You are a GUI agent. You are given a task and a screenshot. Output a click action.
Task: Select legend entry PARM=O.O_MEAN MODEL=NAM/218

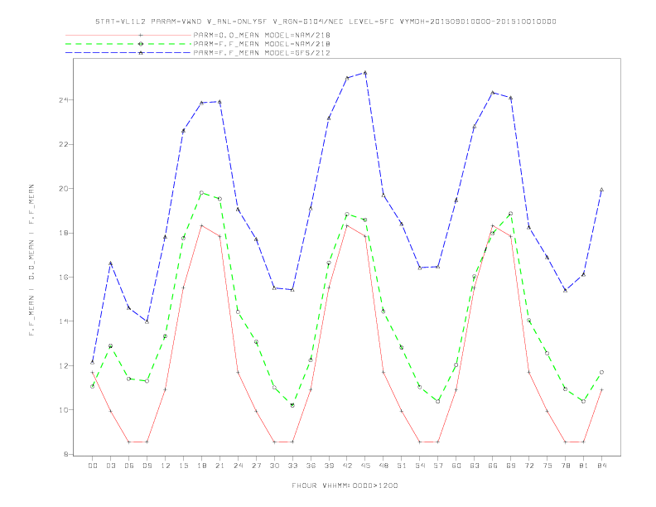point(262,35)
